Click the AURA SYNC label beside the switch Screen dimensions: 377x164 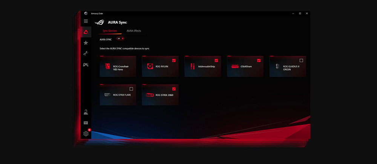click(106, 40)
